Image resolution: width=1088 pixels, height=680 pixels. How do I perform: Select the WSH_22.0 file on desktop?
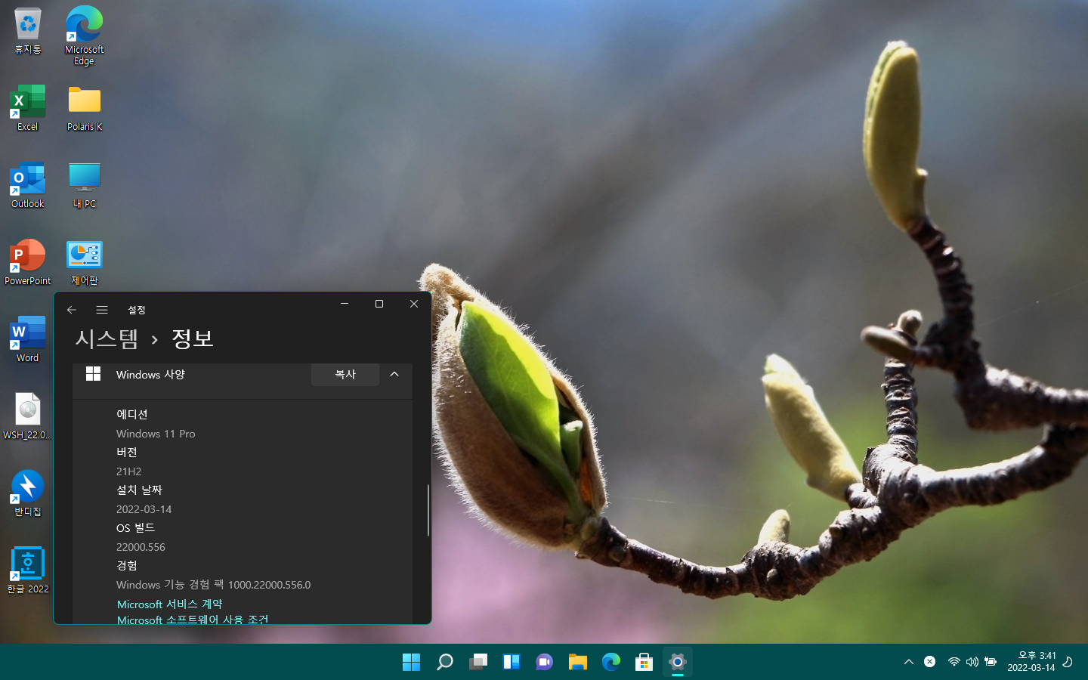pos(28,416)
